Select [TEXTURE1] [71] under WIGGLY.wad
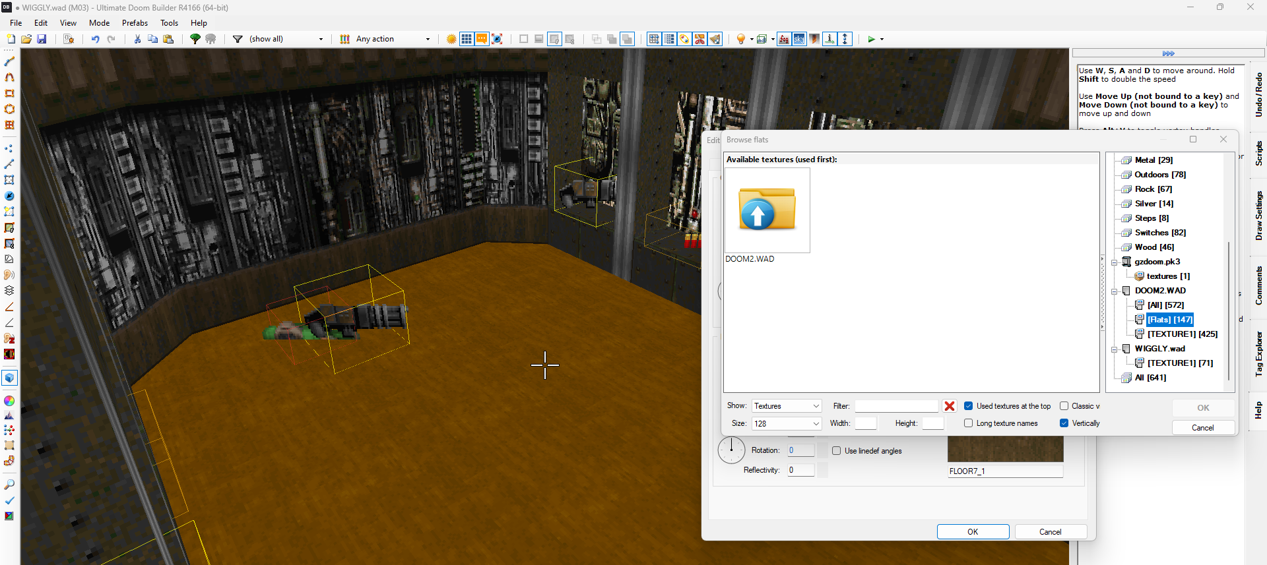 pyautogui.click(x=1180, y=363)
